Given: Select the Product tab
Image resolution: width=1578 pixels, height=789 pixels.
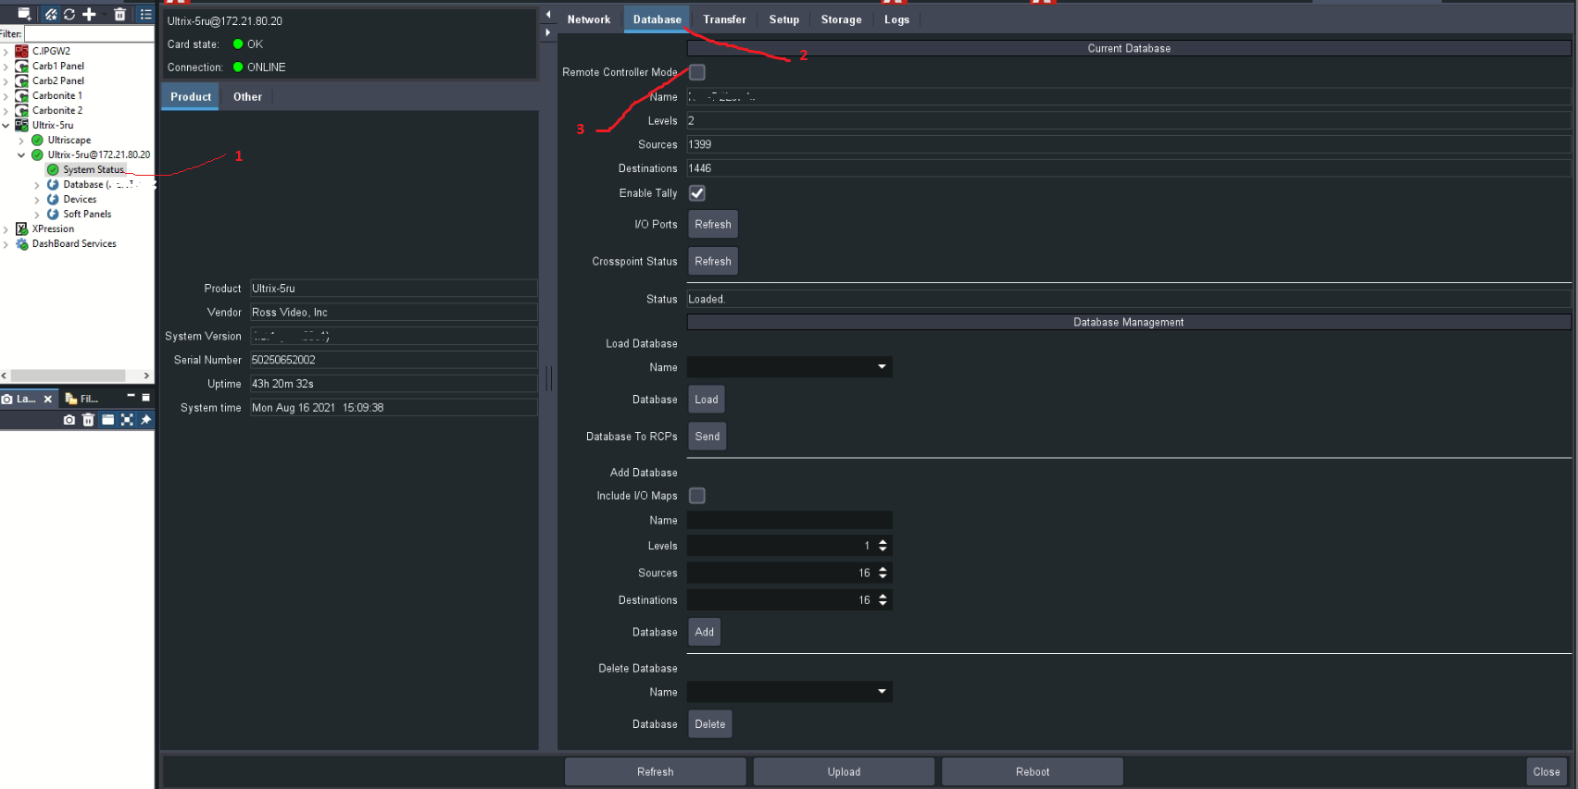Looking at the screenshot, I should coord(191,97).
